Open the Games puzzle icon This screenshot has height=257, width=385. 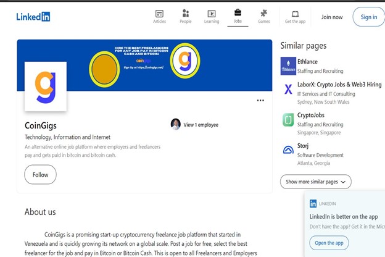tap(263, 17)
